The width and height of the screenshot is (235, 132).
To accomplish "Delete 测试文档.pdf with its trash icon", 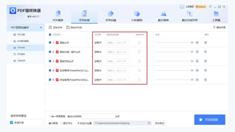I will point(205,61).
